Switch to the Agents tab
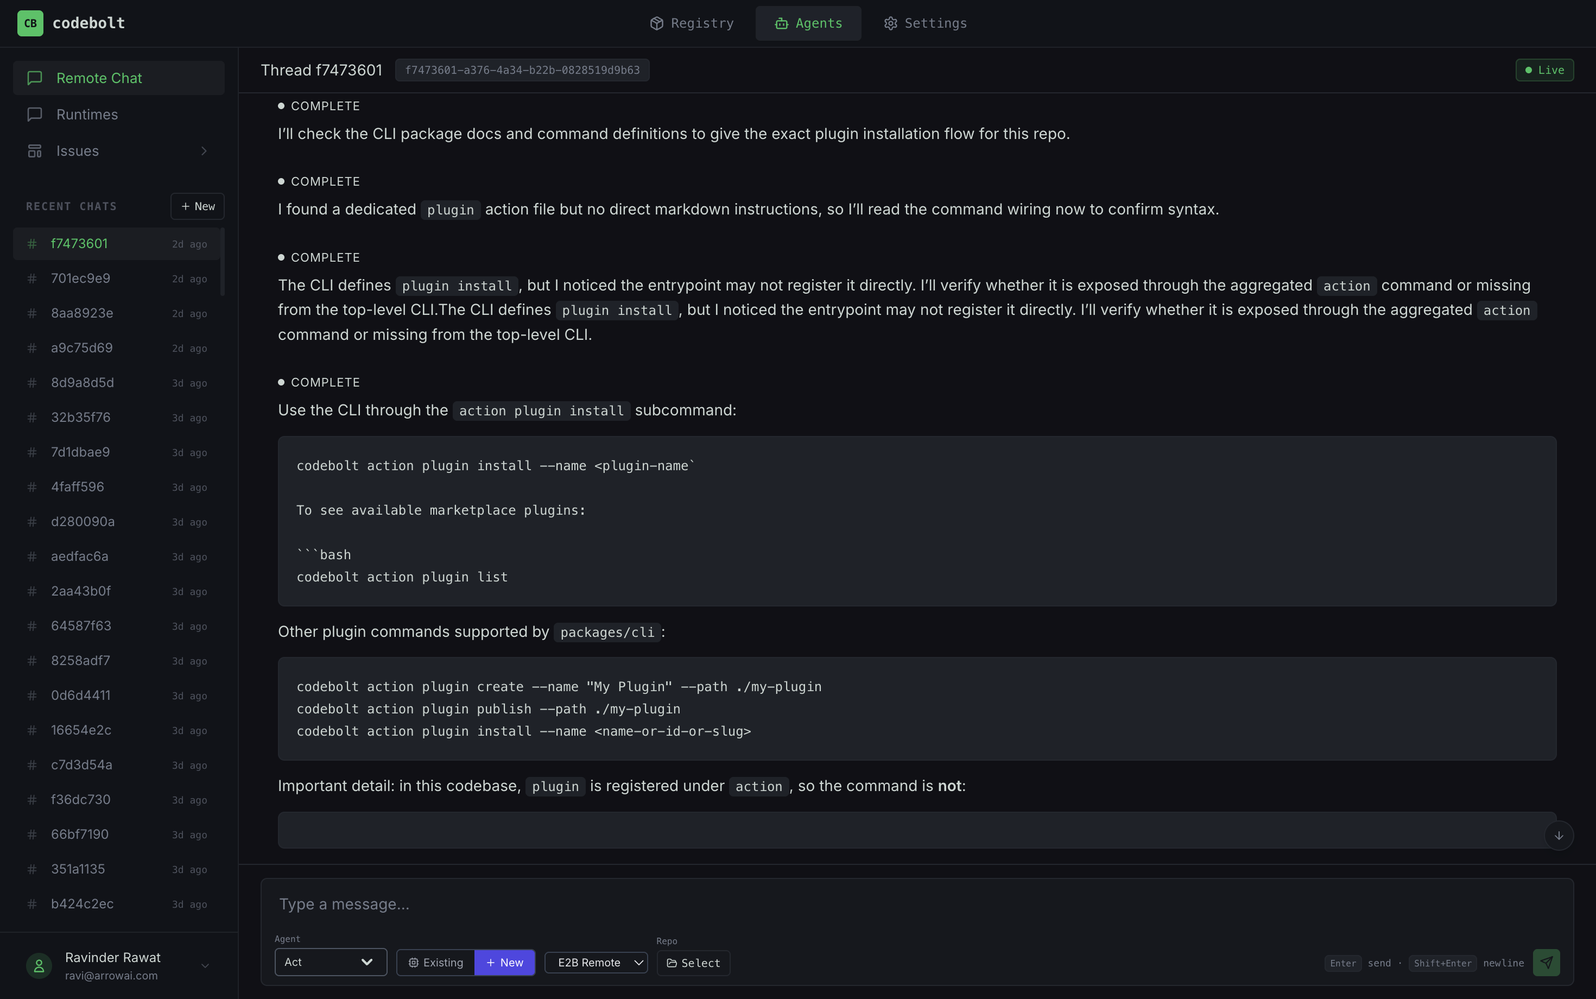 (808, 23)
